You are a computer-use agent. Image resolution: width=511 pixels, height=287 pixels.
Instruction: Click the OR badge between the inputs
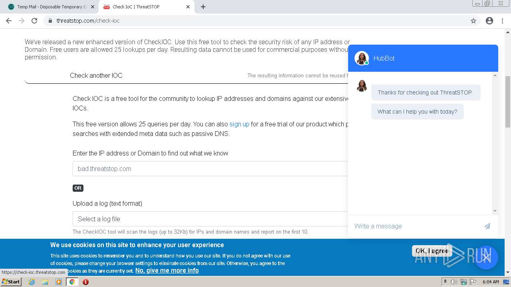78,188
